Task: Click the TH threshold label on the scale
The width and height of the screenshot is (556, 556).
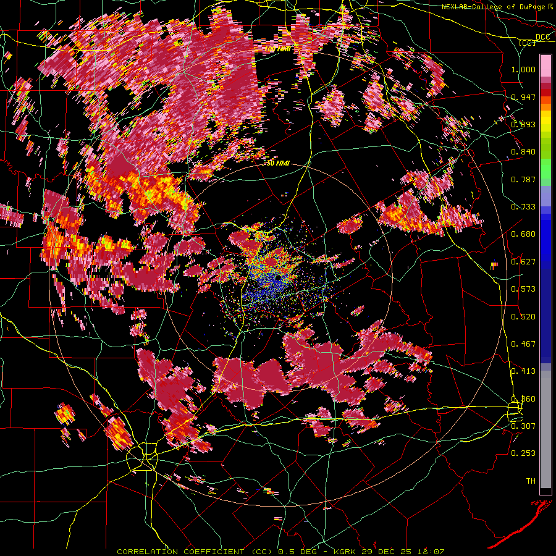Action: 531,481
